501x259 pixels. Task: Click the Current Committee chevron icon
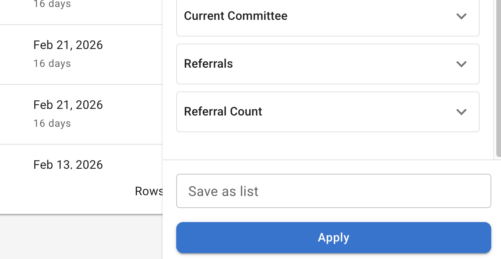click(461, 16)
